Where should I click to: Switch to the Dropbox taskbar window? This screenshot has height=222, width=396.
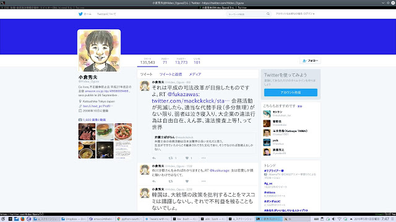(74, 219)
